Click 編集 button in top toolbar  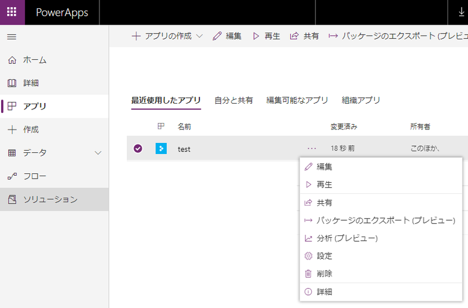tap(227, 36)
